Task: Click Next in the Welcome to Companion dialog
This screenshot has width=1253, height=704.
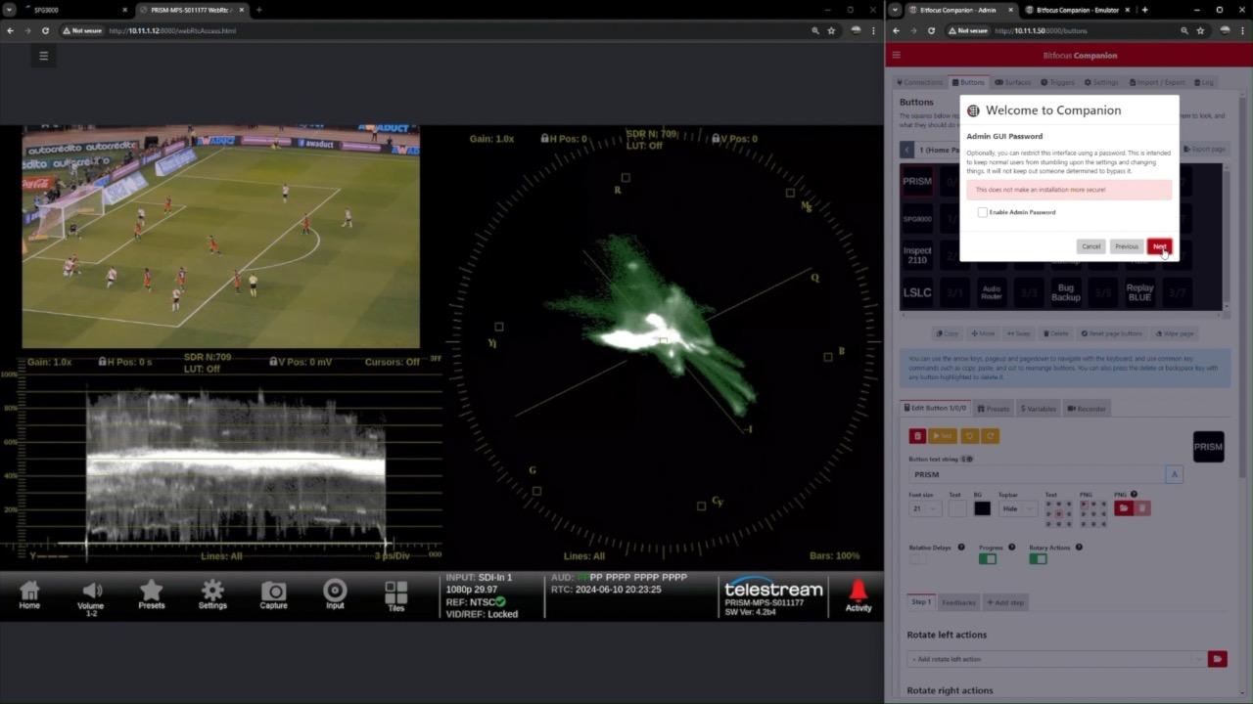Action: [1159, 246]
